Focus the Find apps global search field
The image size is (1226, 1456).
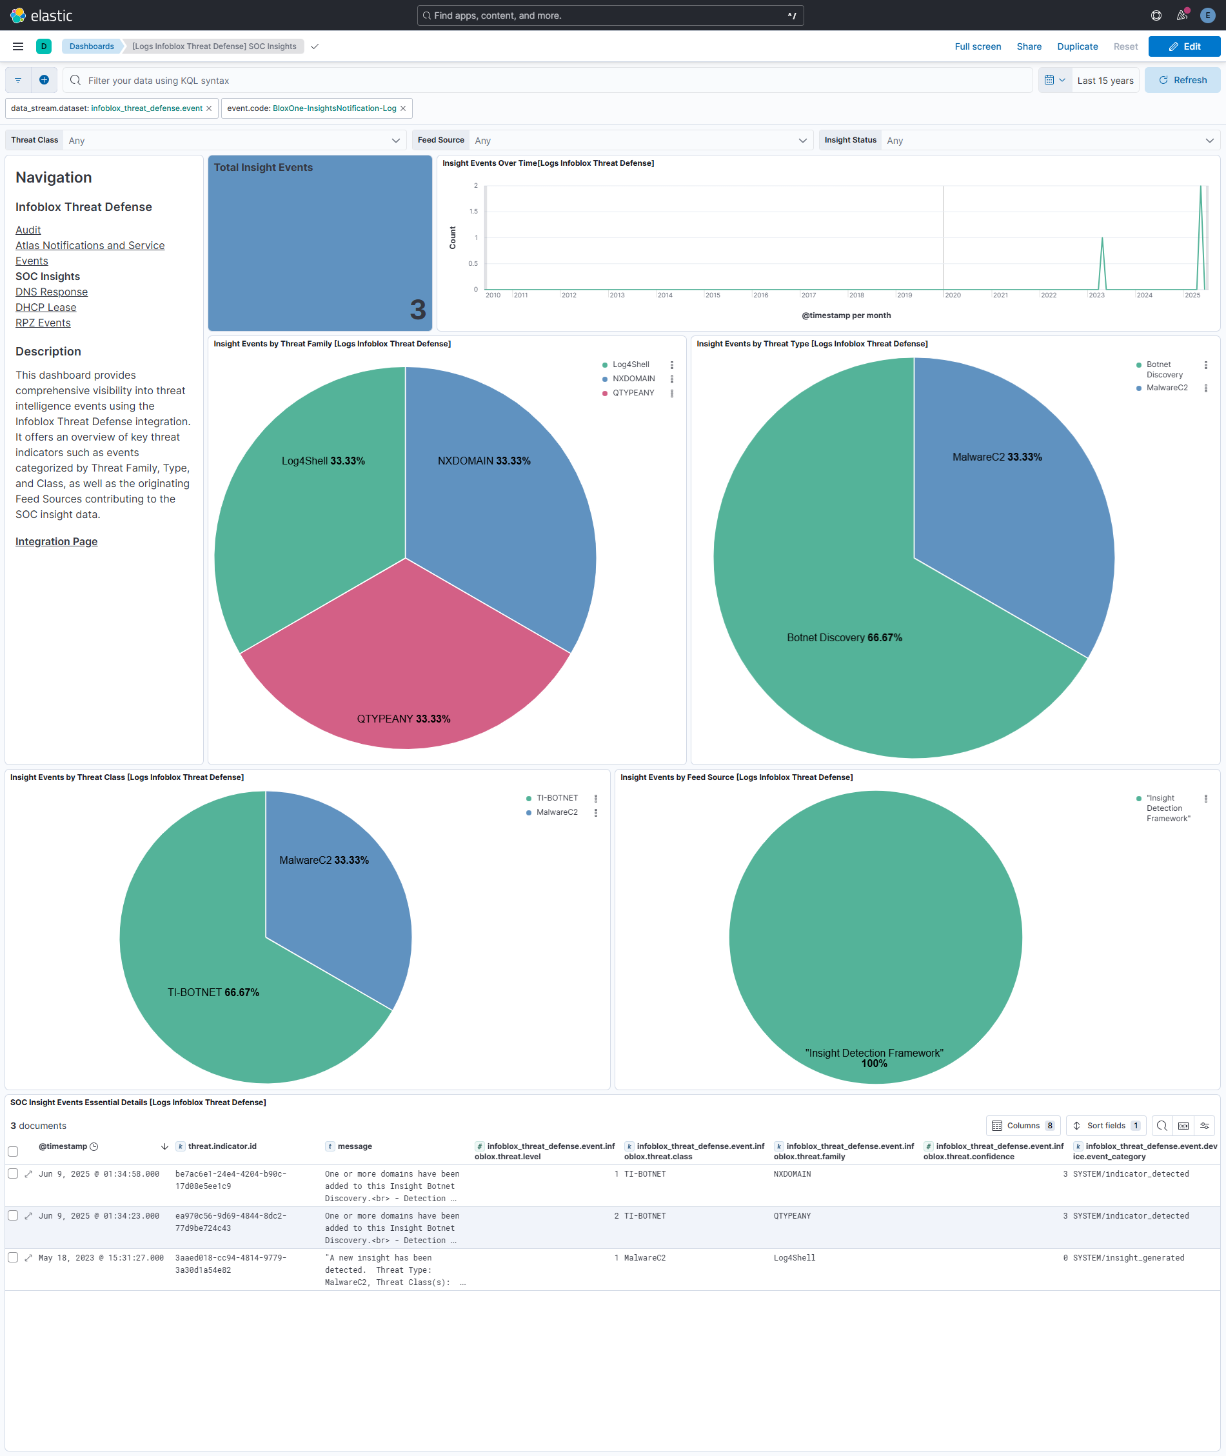(x=610, y=15)
